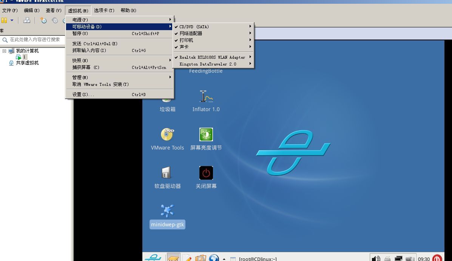Click the send Ctrl+Alt+Del toolbar icon
Screen dimensions: 452x261
tap(27, 20)
